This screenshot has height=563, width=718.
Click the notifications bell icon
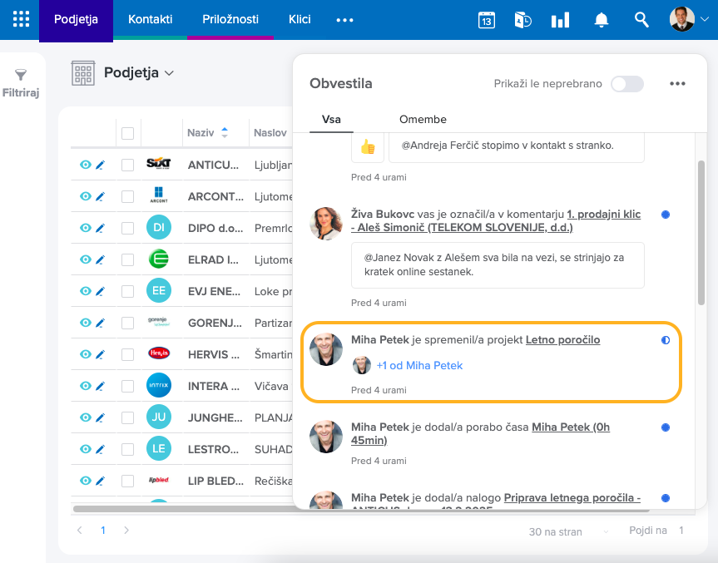pos(601,20)
